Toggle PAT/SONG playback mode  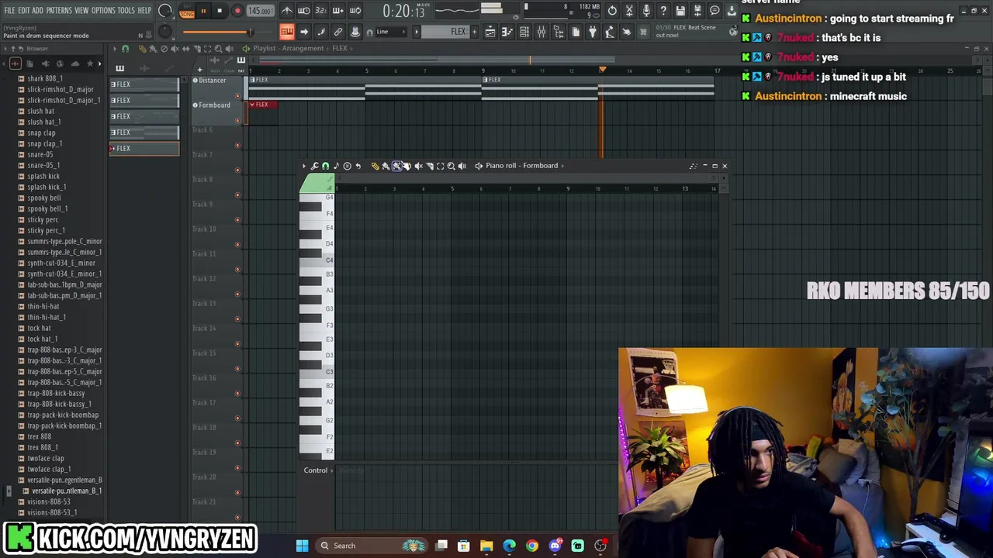tap(187, 11)
